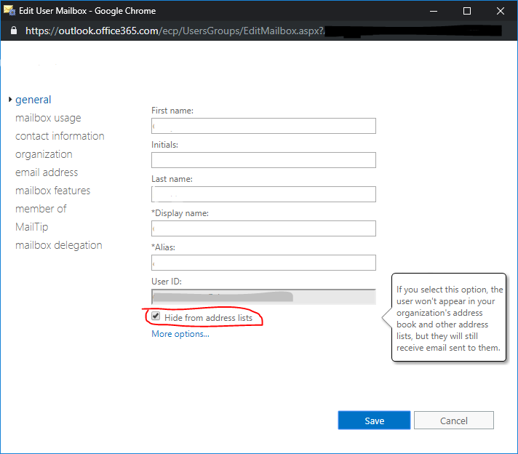Click the More options link
This screenshot has height=454, width=518.
[180, 334]
